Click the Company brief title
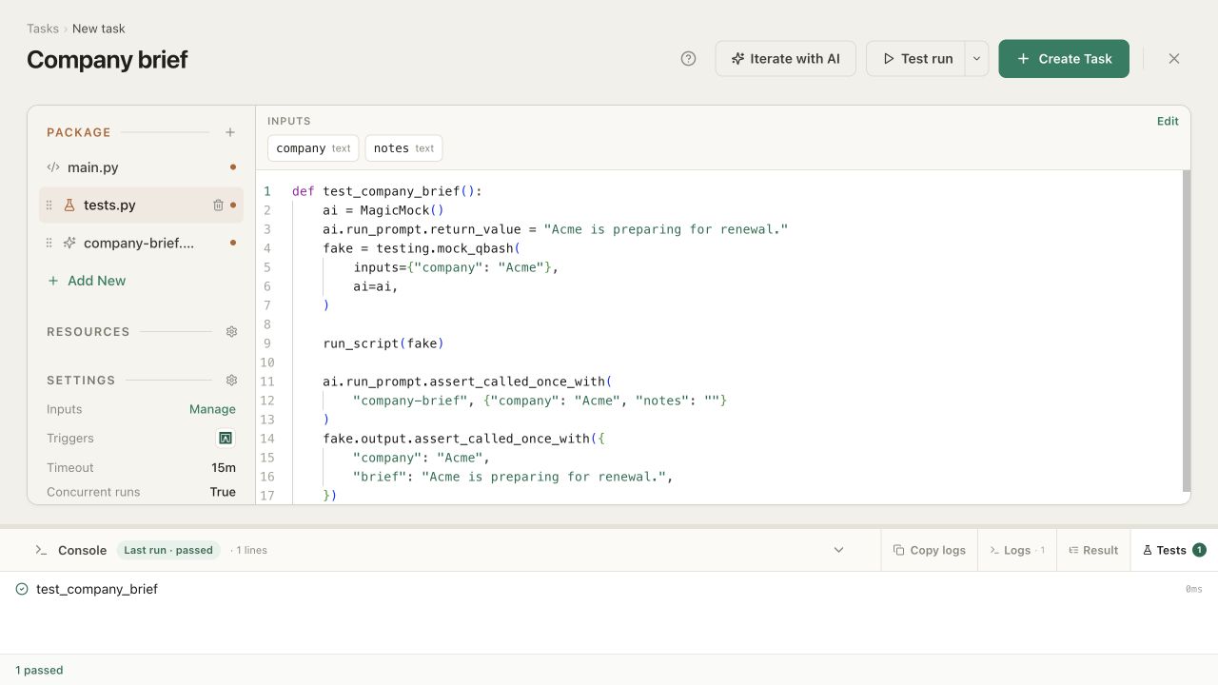 (x=107, y=59)
